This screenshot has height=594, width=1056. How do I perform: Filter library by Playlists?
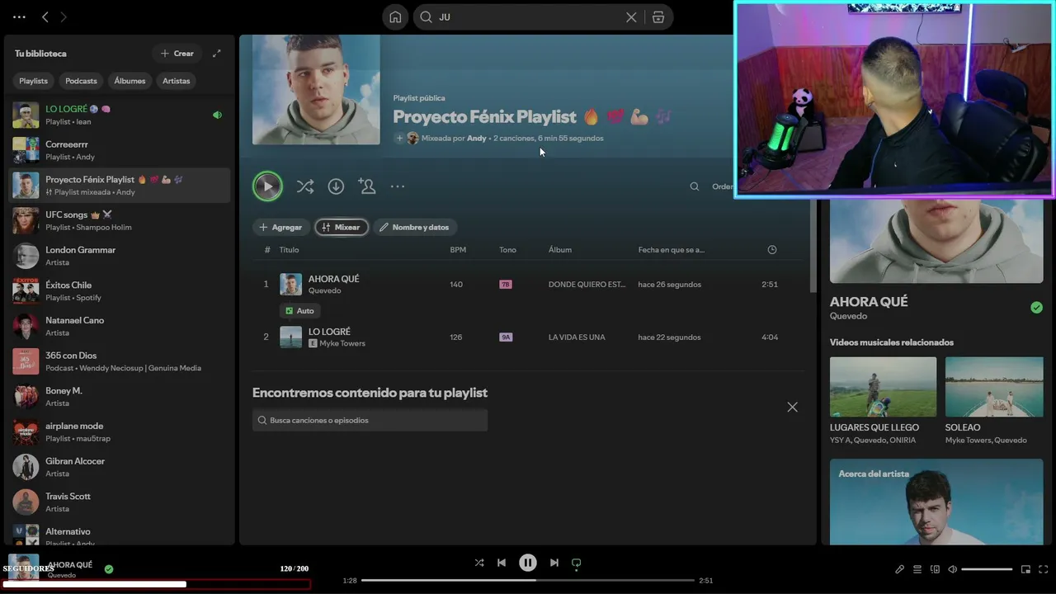34,81
